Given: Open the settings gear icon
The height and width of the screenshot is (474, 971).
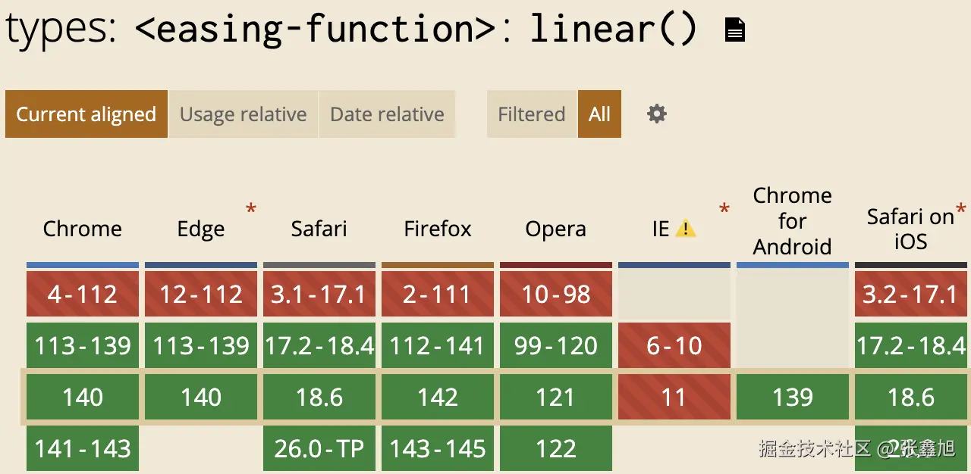Looking at the screenshot, I should tap(656, 114).
